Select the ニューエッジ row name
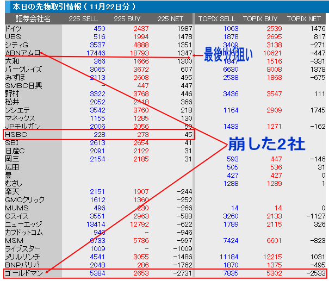This screenshot has height=281, width=329. coord(23,224)
